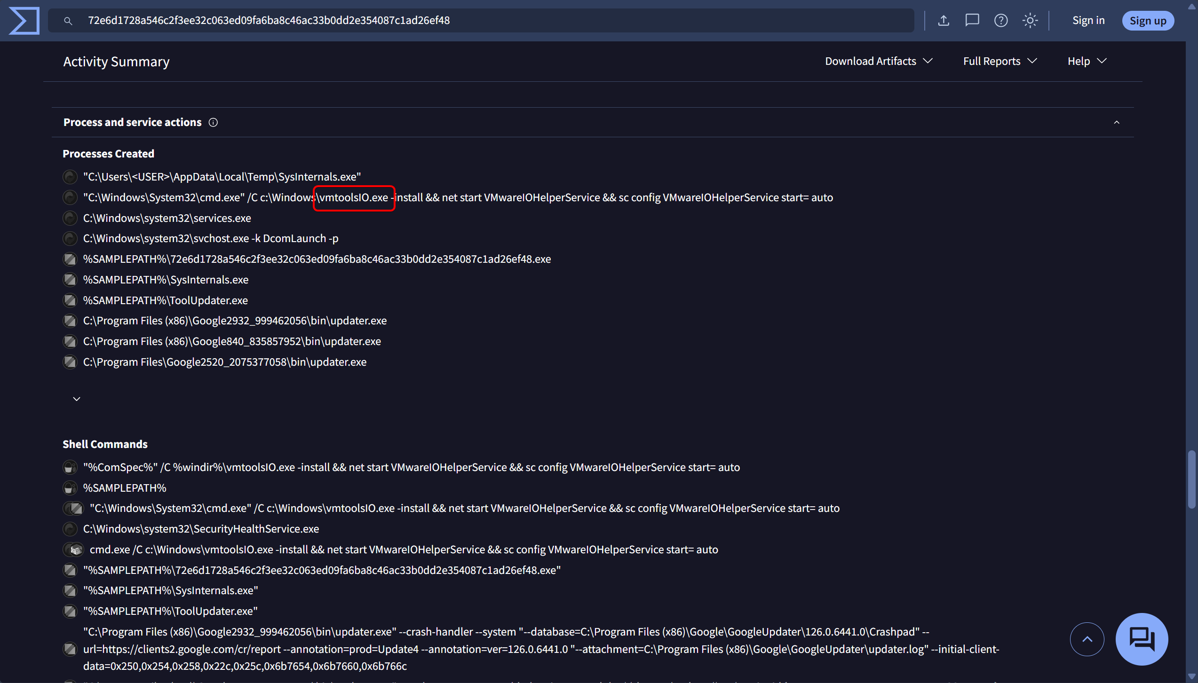Image resolution: width=1198 pixels, height=683 pixels.
Task: Select the Processes Created heading text
Action: [x=108, y=154]
